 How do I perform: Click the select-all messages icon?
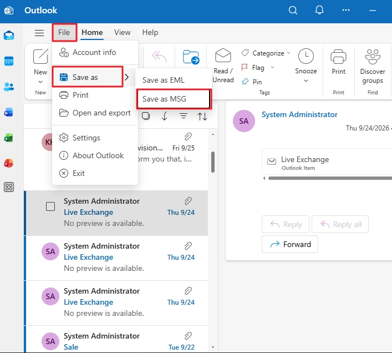click(x=146, y=116)
